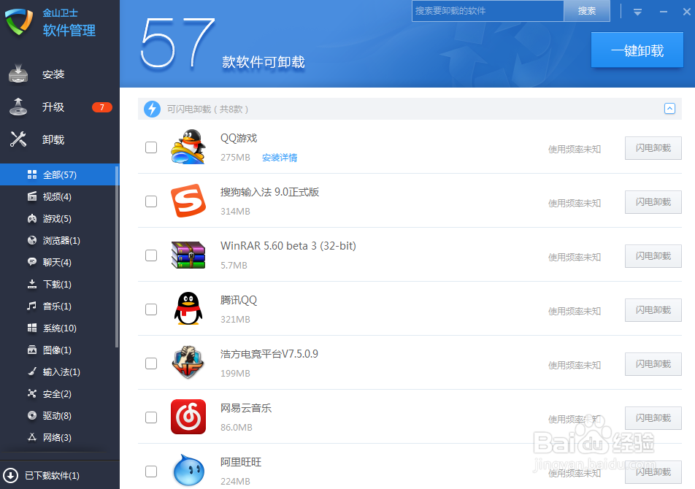The width and height of the screenshot is (695, 489).
Task: Click the circled download icon by 已下载软件
Action: (10, 475)
